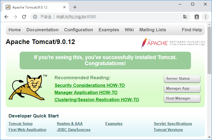This screenshot has height=140, width=212.
Task: Open Manager Application HOW-TO link
Action: pyautogui.click(x=86, y=92)
